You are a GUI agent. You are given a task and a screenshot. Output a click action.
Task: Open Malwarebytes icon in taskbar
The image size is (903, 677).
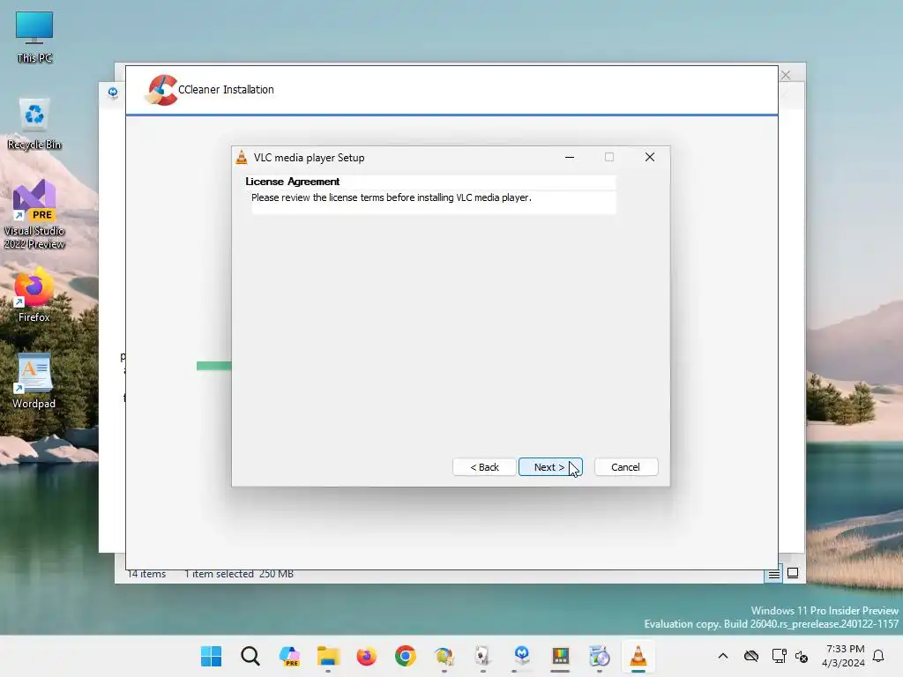[x=522, y=655]
